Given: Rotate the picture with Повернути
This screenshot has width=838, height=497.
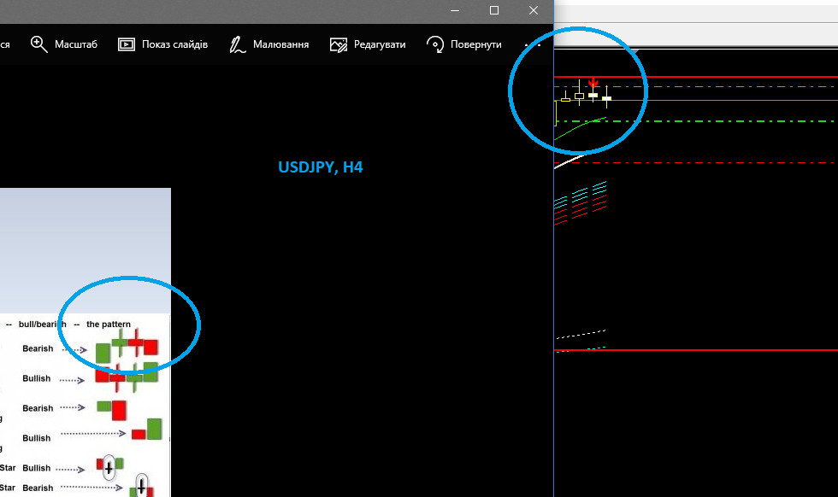Looking at the screenshot, I should click(x=463, y=44).
